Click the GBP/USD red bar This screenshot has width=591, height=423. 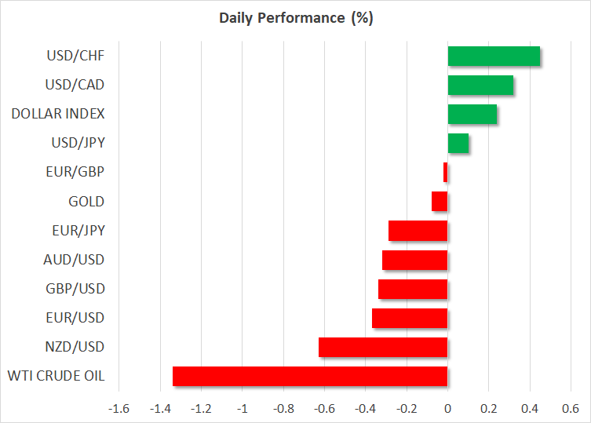coord(413,289)
